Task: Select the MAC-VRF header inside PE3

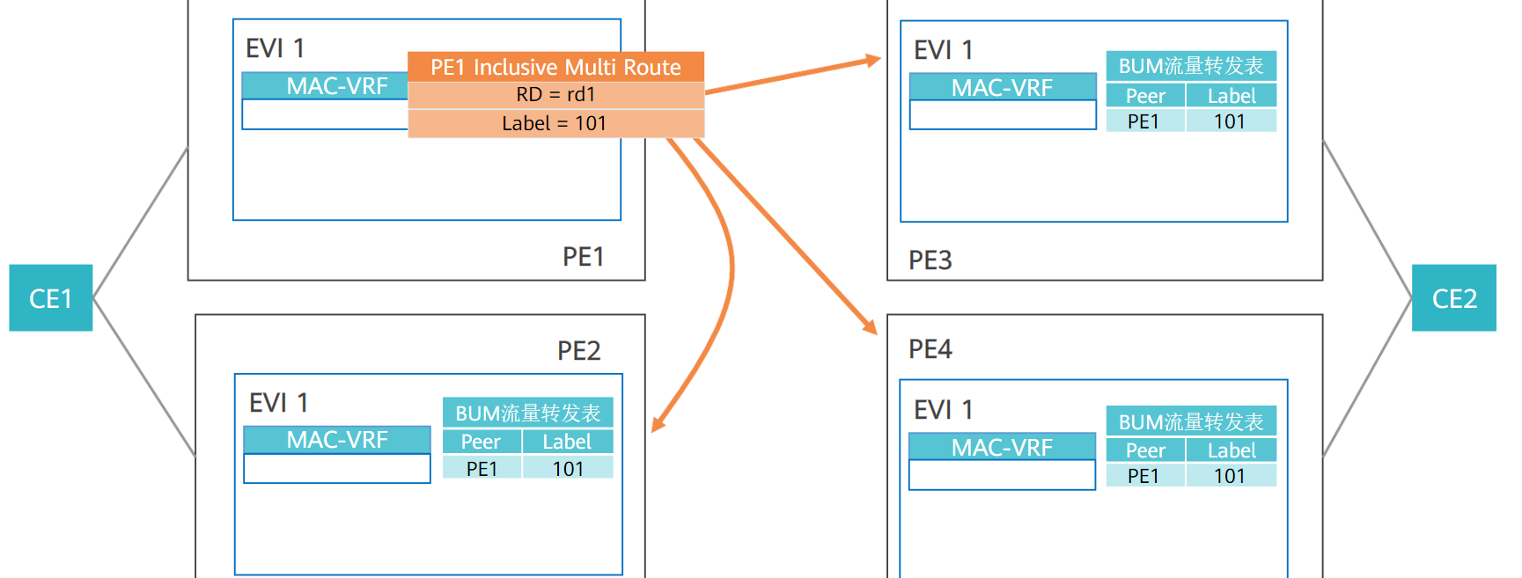Action: click(1002, 88)
